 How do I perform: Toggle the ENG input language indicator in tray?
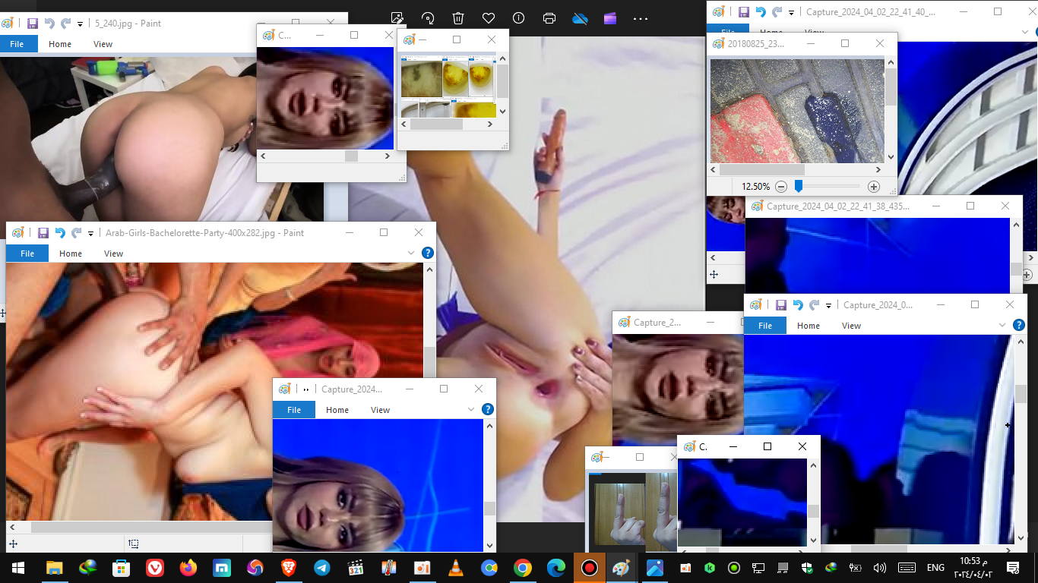point(935,568)
